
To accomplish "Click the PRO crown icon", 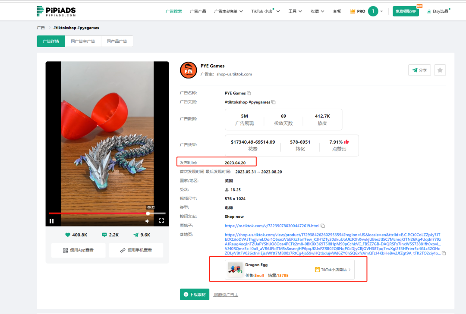I will (x=353, y=11).
